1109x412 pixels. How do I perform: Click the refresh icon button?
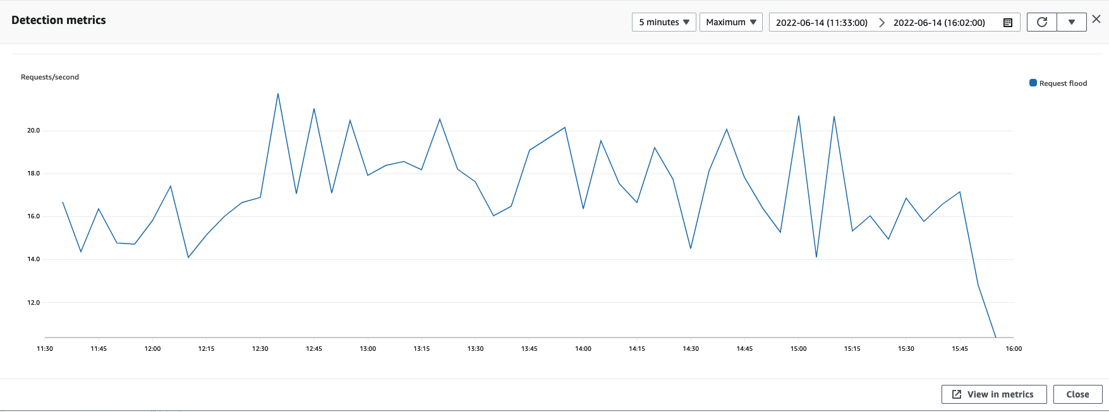1041,22
